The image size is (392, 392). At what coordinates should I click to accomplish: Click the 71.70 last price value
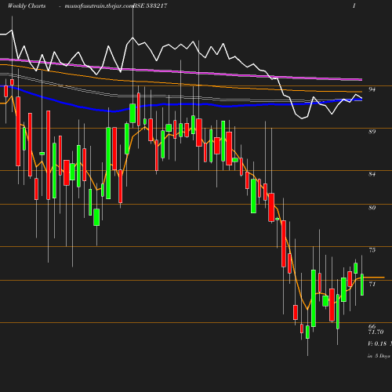coord(376,332)
